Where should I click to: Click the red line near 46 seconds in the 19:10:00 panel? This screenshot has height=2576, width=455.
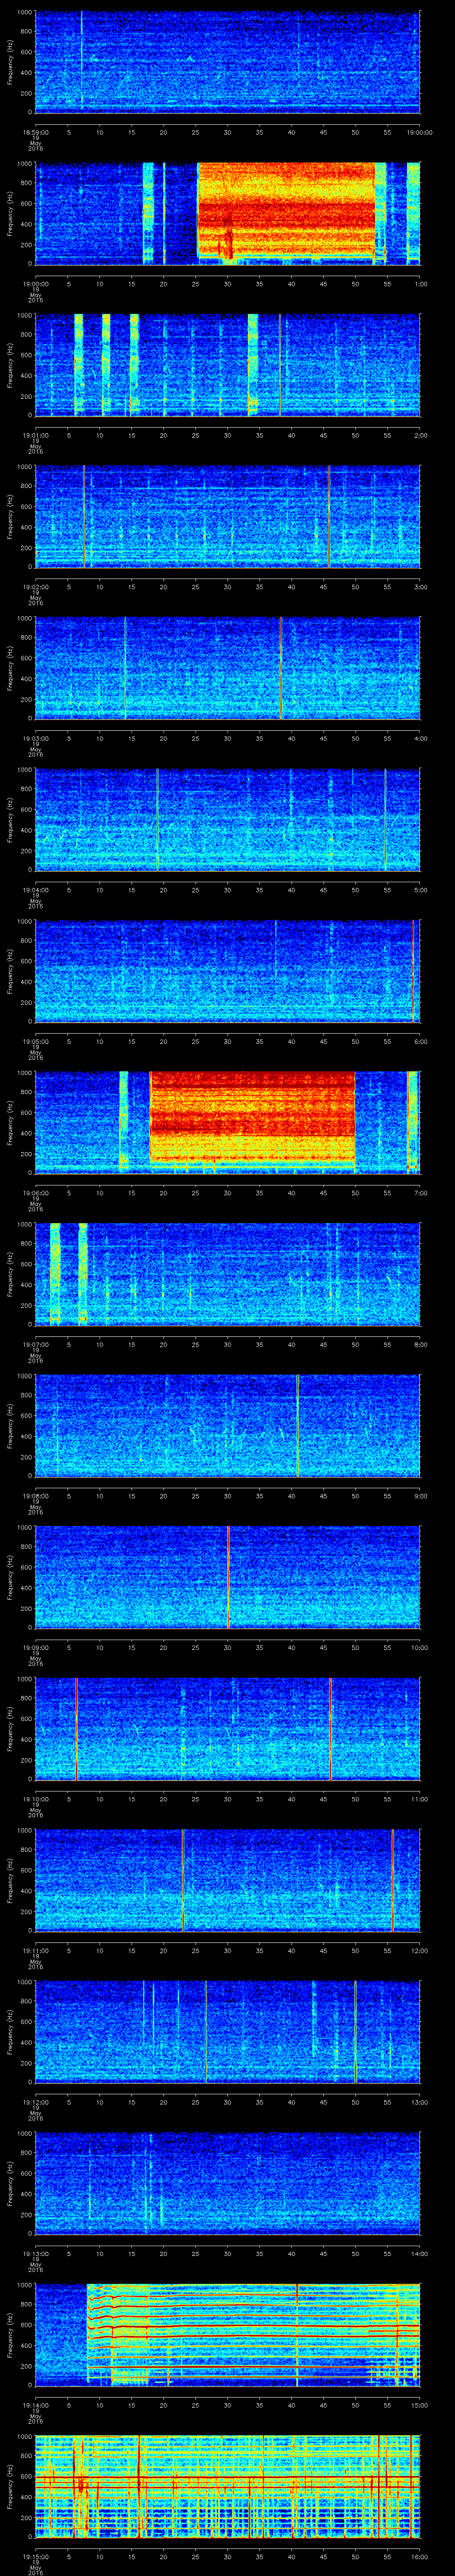[x=331, y=1729]
